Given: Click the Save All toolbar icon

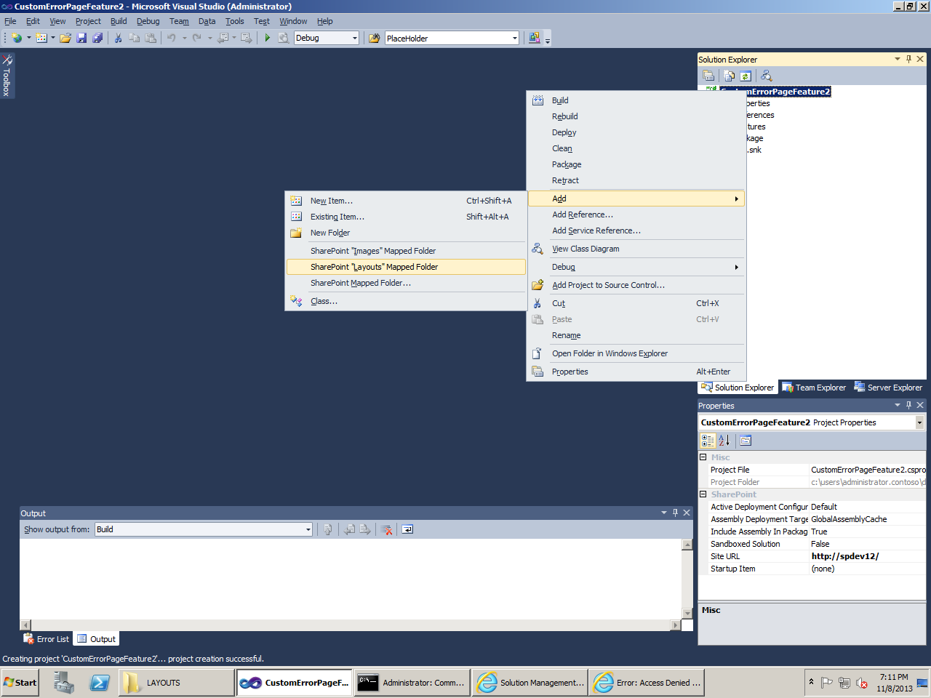Looking at the screenshot, I should pyautogui.click(x=97, y=38).
